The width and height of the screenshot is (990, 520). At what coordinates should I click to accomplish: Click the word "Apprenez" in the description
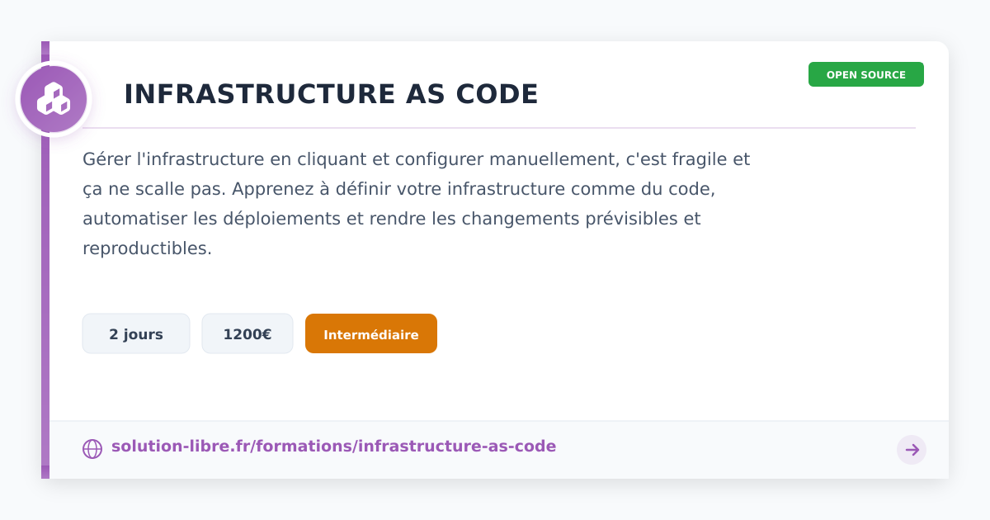click(x=269, y=189)
